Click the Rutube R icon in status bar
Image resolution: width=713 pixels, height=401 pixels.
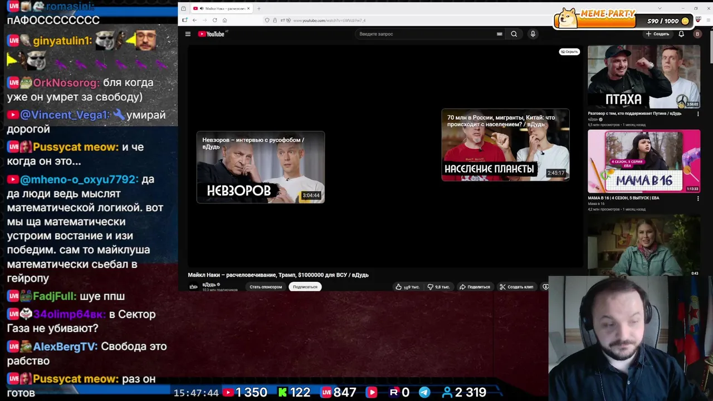tap(394, 393)
